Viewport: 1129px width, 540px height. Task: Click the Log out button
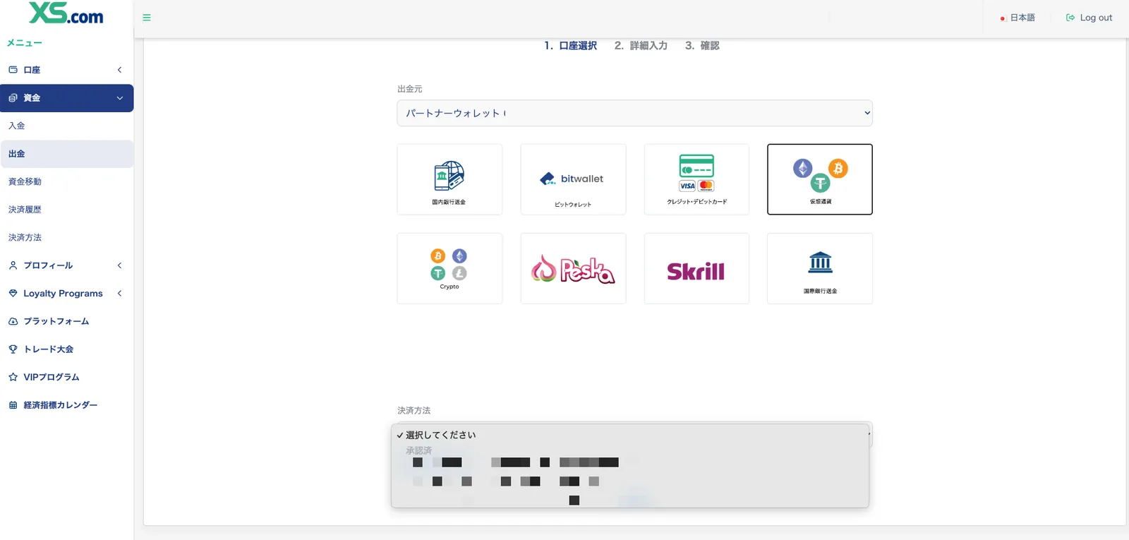coord(1089,18)
